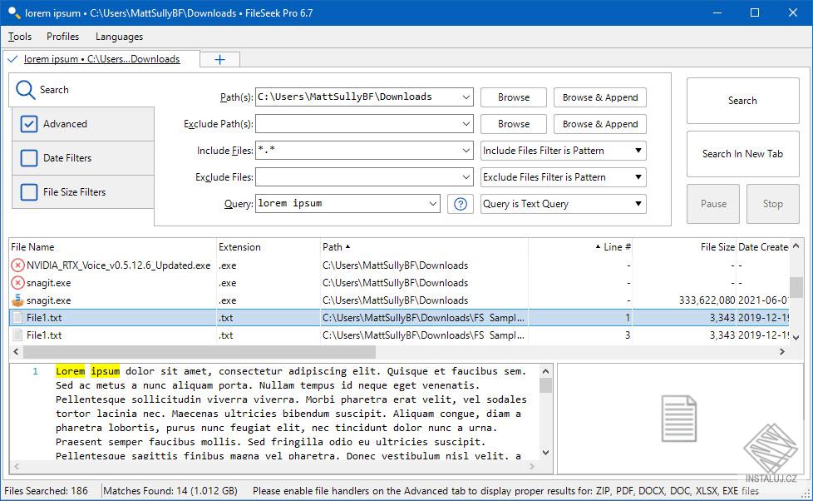Click the large Search button
This screenshot has width=813, height=501.
(742, 101)
